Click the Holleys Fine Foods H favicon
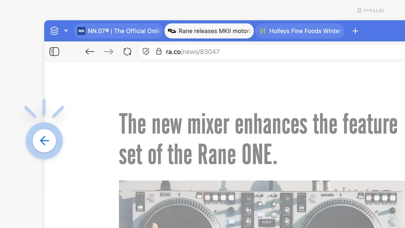 coord(263,31)
